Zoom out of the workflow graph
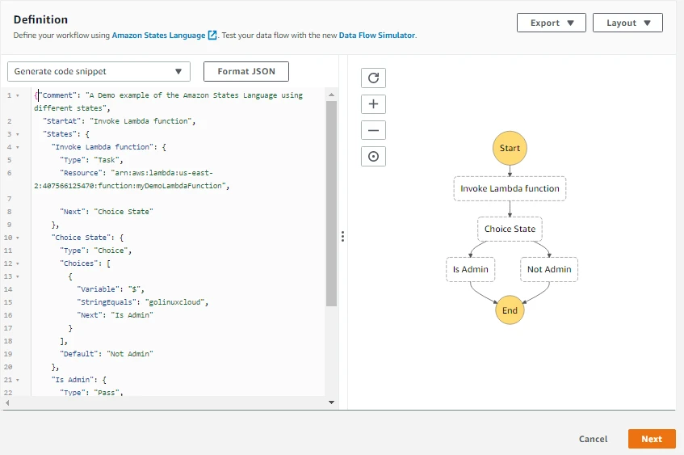 coord(373,130)
